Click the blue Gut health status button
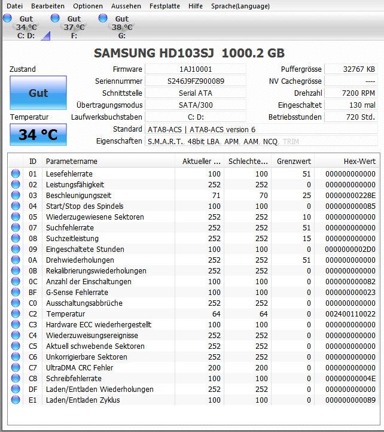This screenshot has width=384, height=432. (x=38, y=93)
